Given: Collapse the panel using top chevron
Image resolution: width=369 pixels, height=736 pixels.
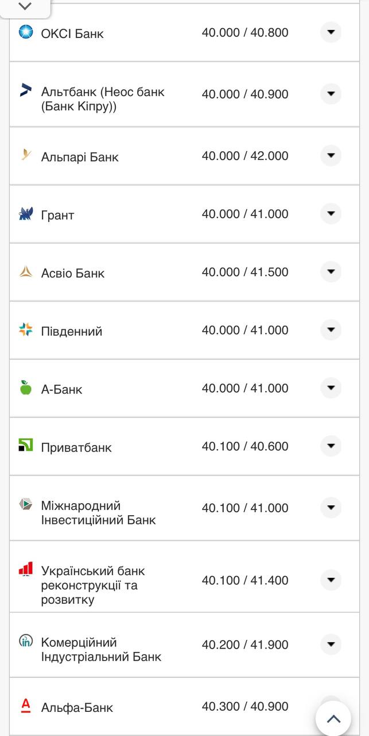Looking at the screenshot, I should click(24, 7).
